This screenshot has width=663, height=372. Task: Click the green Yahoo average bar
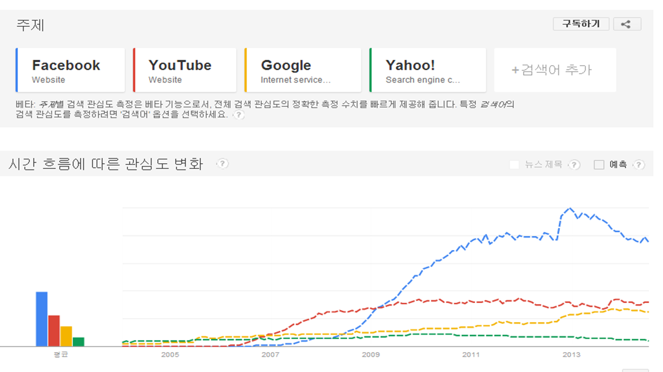click(78, 341)
